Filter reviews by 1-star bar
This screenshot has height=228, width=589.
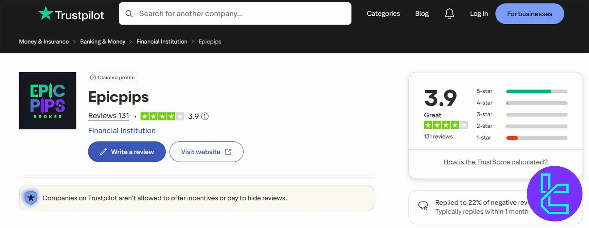click(x=537, y=138)
